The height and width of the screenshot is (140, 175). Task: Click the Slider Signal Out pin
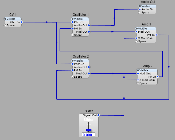[x=99, y=115]
